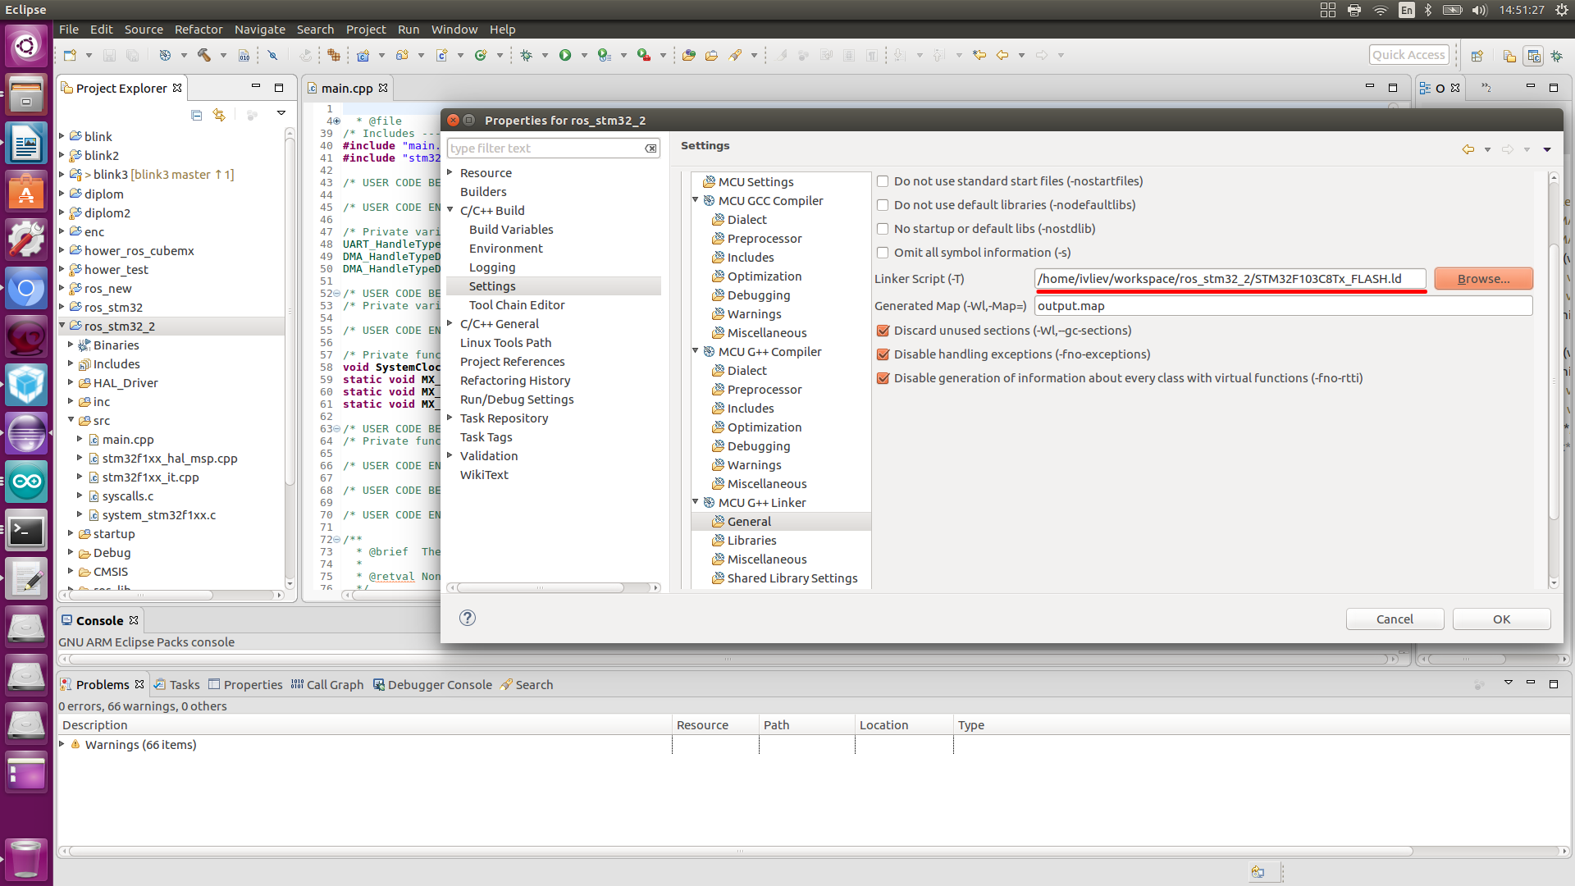1575x886 pixels.
Task: Scroll down in Project Explorer panel
Action: pyautogui.click(x=286, y=584)
